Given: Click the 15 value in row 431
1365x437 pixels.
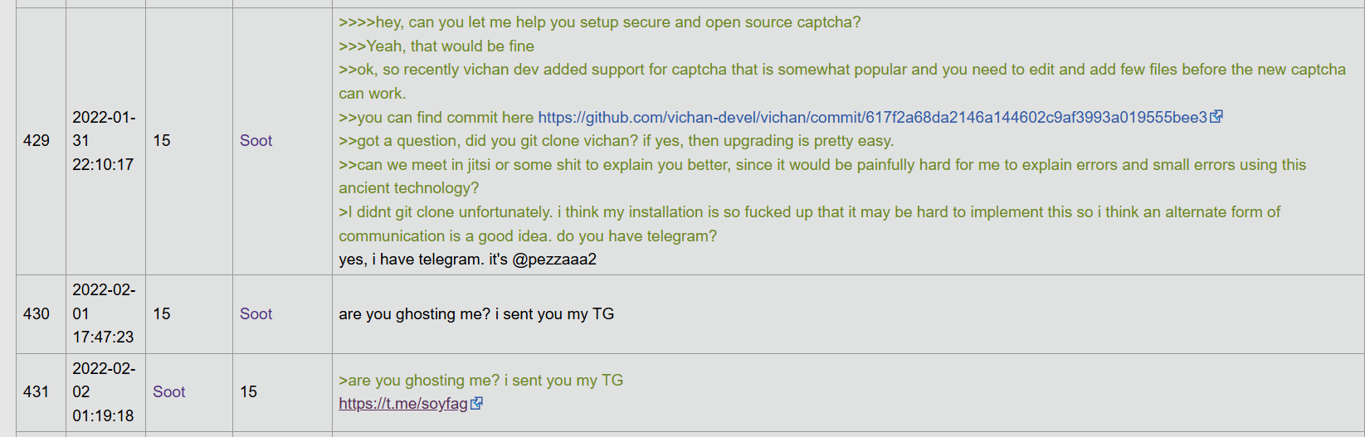Looking at the screenshot, I should pos(249,392).
